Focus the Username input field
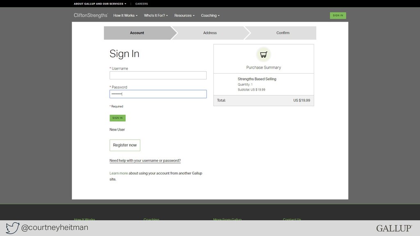 [158, 75]
